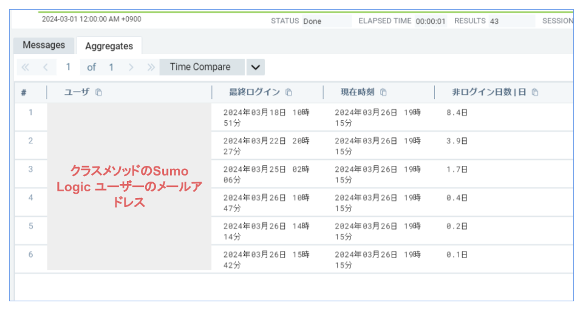The height and width of the screenshot is (328, 583).
Task: Click last login 2024年03月26日 14時14分 cell
Action: [x=266, y=231]
